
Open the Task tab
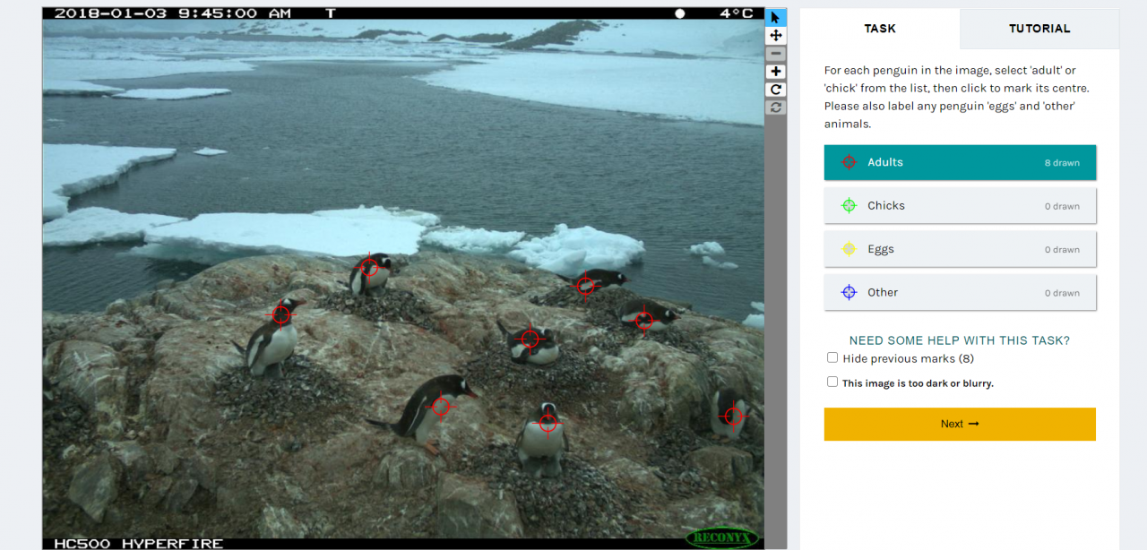(880, 29)
